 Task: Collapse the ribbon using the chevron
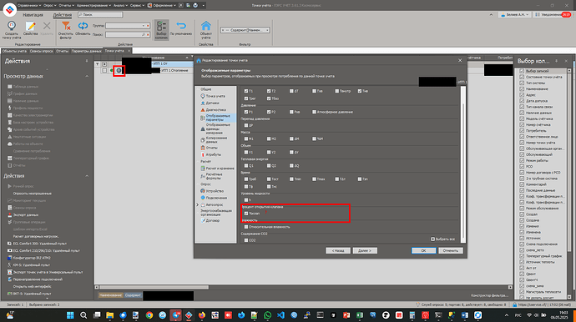491,15
